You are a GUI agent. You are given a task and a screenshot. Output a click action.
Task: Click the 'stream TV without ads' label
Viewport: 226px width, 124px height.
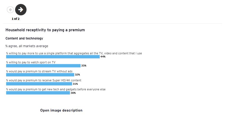(39, 71)
